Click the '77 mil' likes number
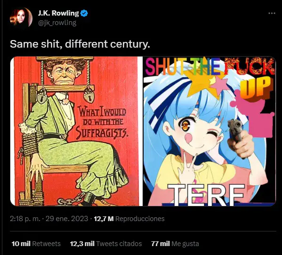 click(x=161, y=244)
